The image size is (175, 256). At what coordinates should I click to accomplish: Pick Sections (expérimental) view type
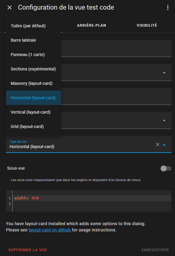click(33, 69)
